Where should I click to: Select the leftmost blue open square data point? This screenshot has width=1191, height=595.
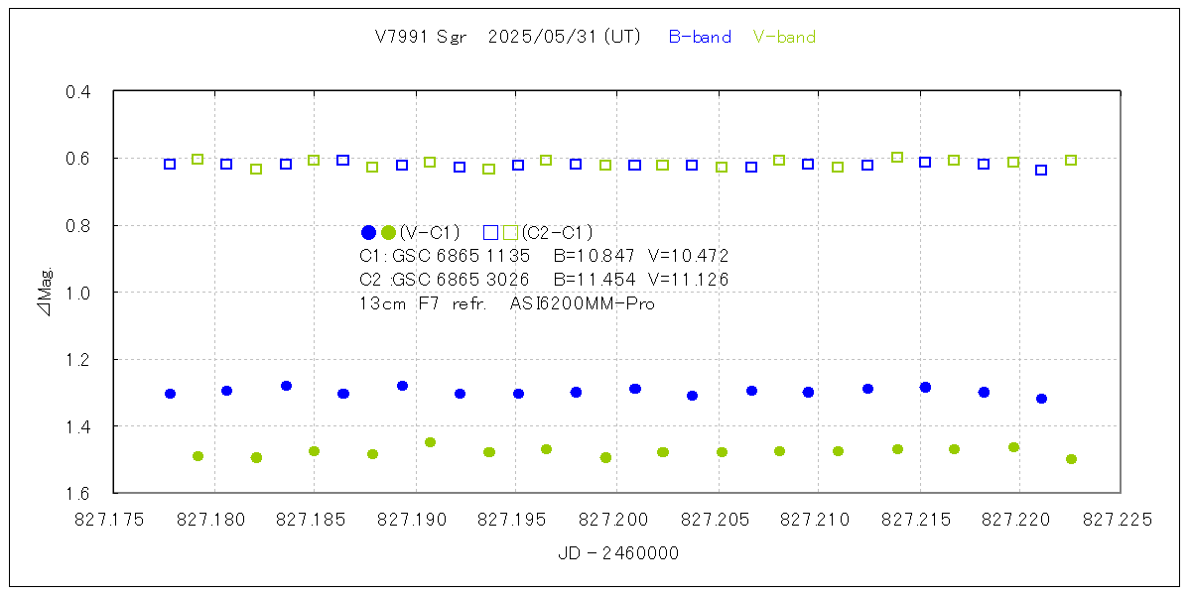pyautogui.click(x=170, y=164)
